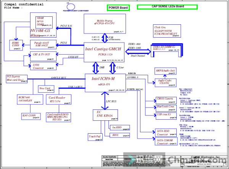
Task: Select the Clock Gen. block
Action: 167,31
